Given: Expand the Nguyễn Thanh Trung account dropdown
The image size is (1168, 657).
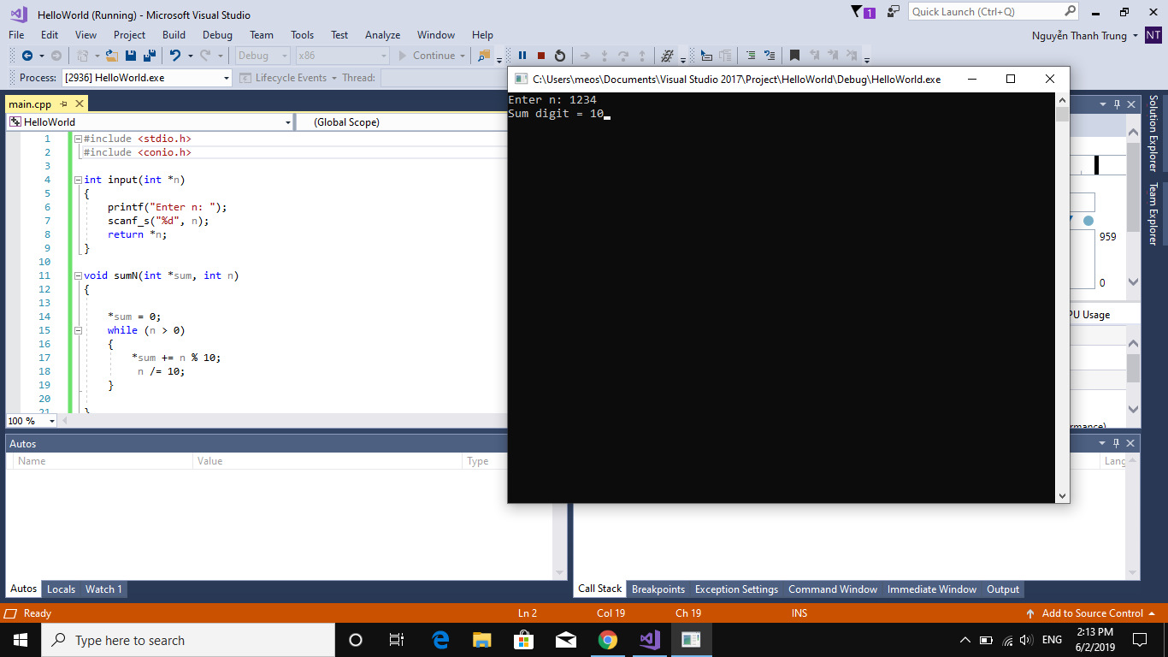Looking at the screenshot, I should tap(1136, 36).
